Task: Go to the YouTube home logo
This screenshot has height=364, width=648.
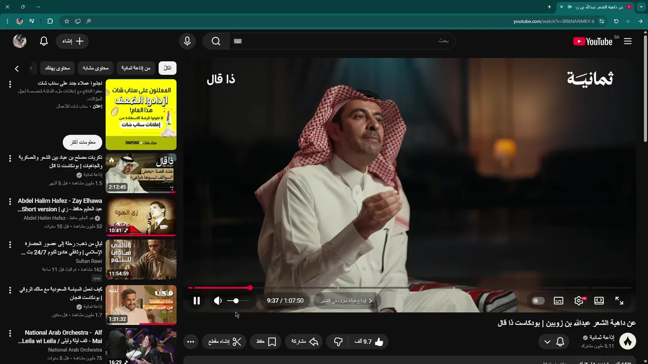Action: pyautogui.click(x=593, y=41)
